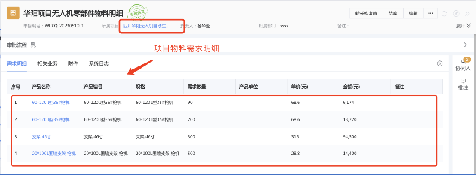Open the approval flow diagram icon

pos(34,45)
